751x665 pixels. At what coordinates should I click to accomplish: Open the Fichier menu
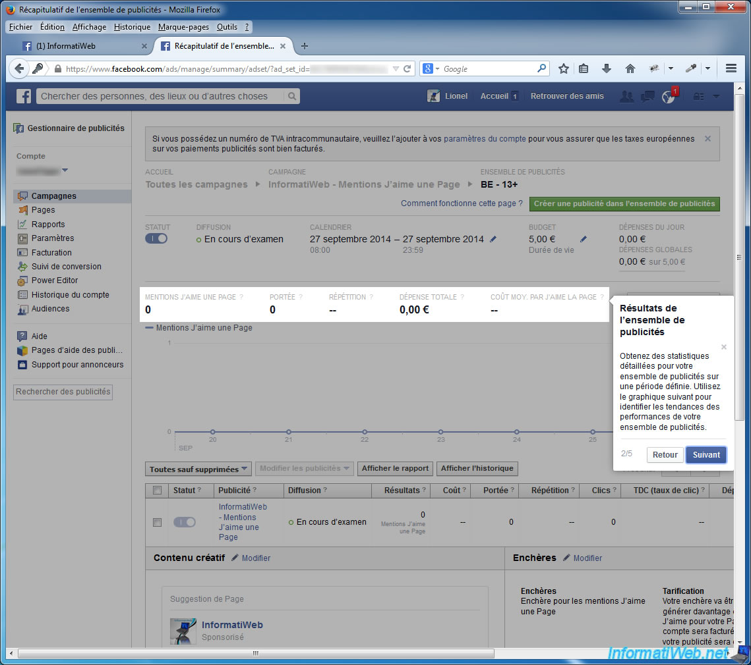pyautogui.click(x=20, y=27)
